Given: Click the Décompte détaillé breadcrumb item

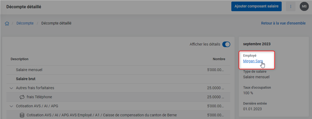Looking at the screenshot, I should [x=56, y=23].
